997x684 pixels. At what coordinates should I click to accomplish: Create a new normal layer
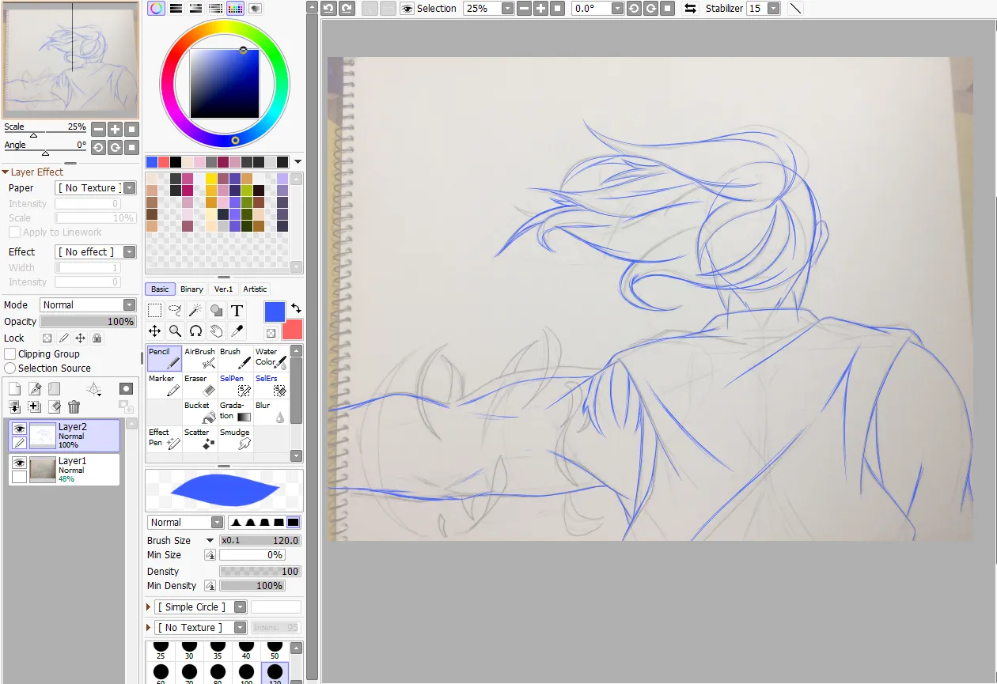(14, 388)
